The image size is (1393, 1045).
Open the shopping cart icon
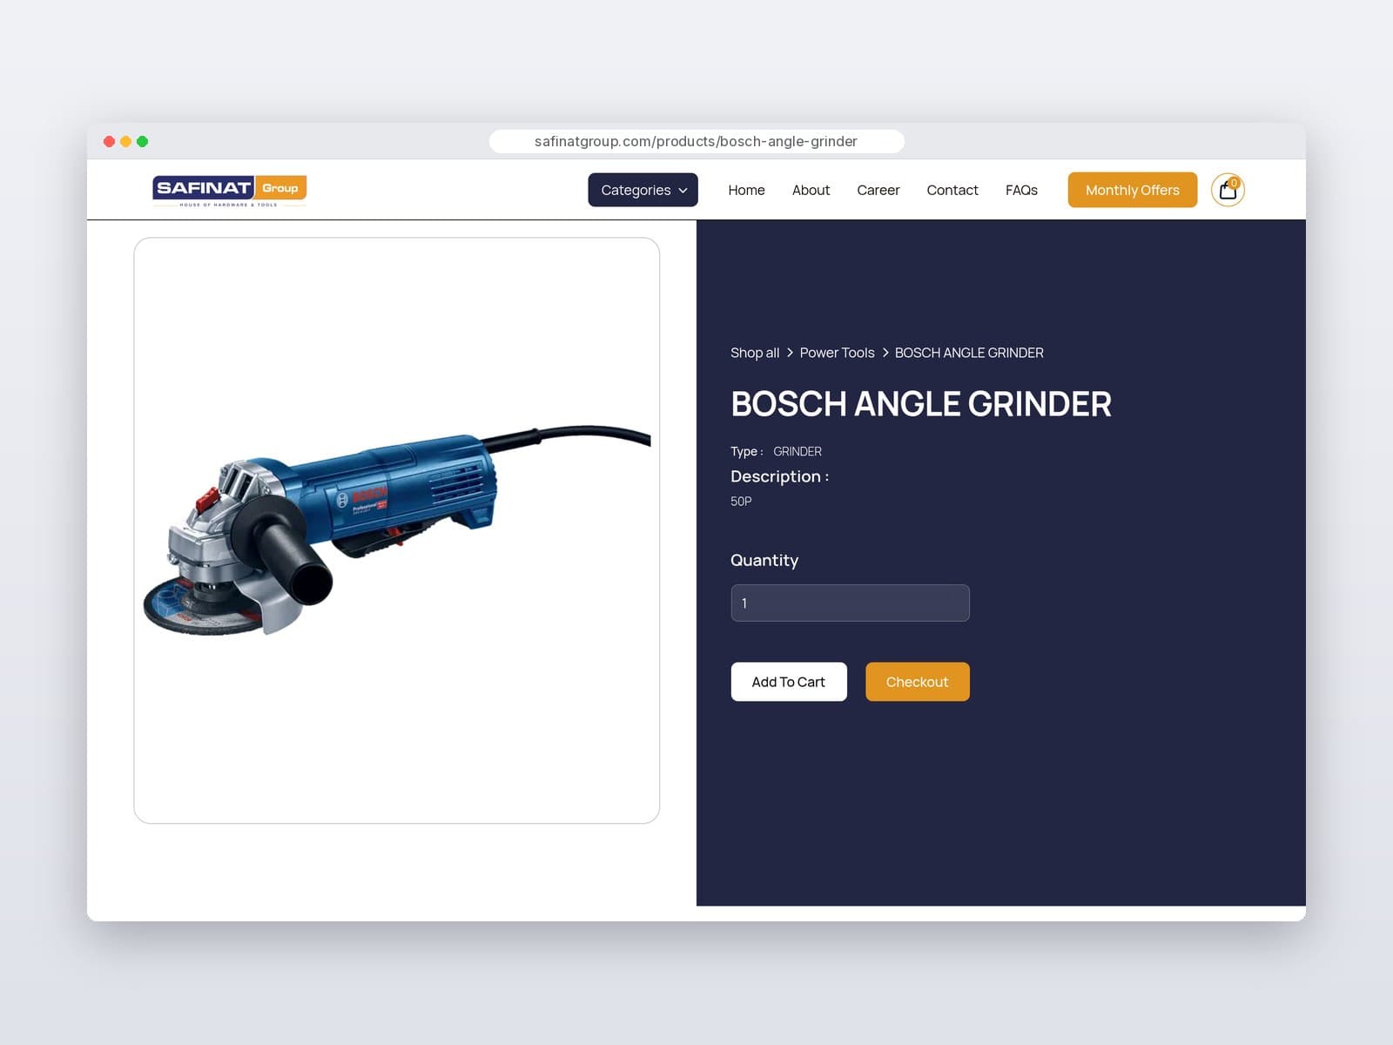click(1228, 190)
